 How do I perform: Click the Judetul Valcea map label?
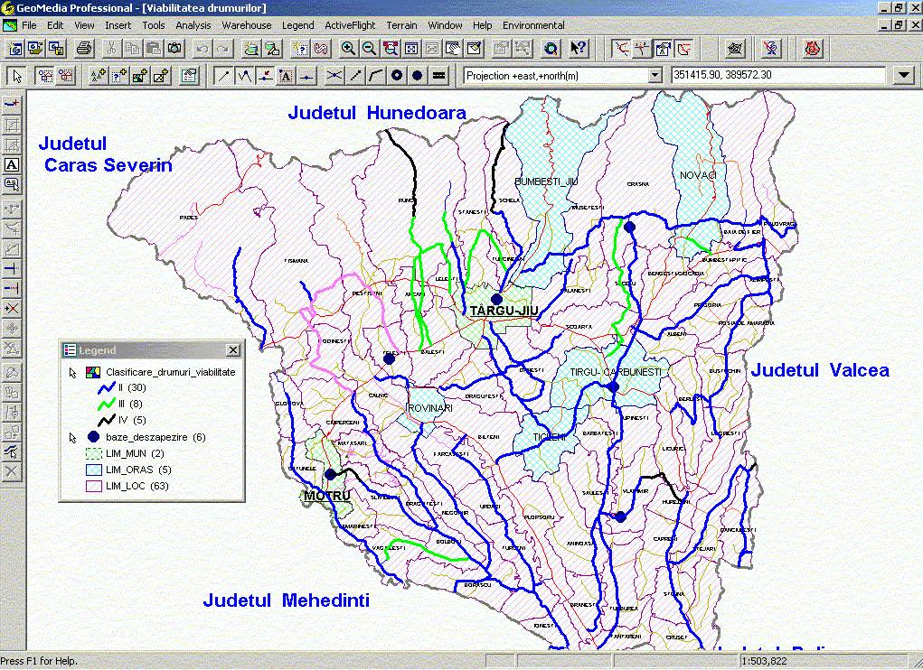click(820, 370)
